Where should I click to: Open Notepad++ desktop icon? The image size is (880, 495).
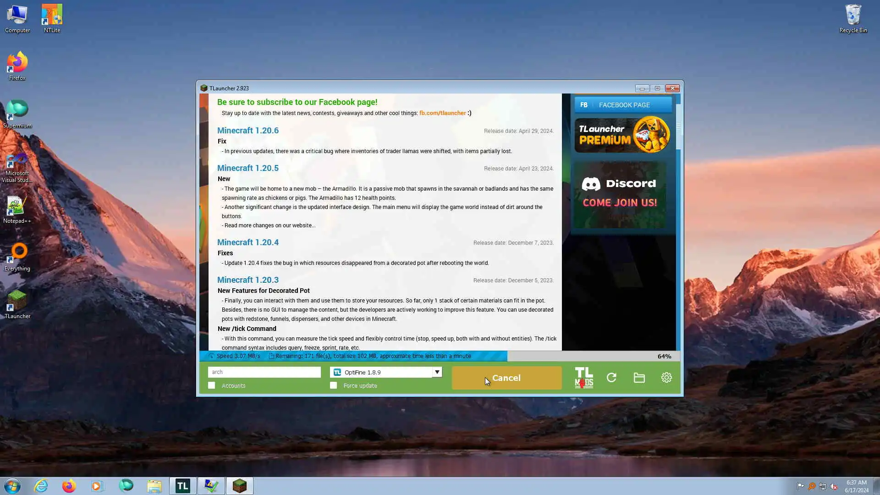(17, 209)
